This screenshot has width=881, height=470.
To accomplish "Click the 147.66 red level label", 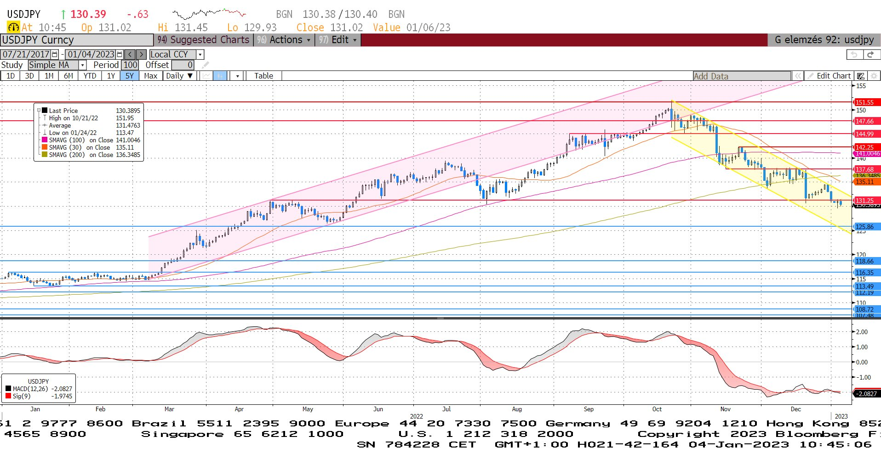I will (866, 121).
